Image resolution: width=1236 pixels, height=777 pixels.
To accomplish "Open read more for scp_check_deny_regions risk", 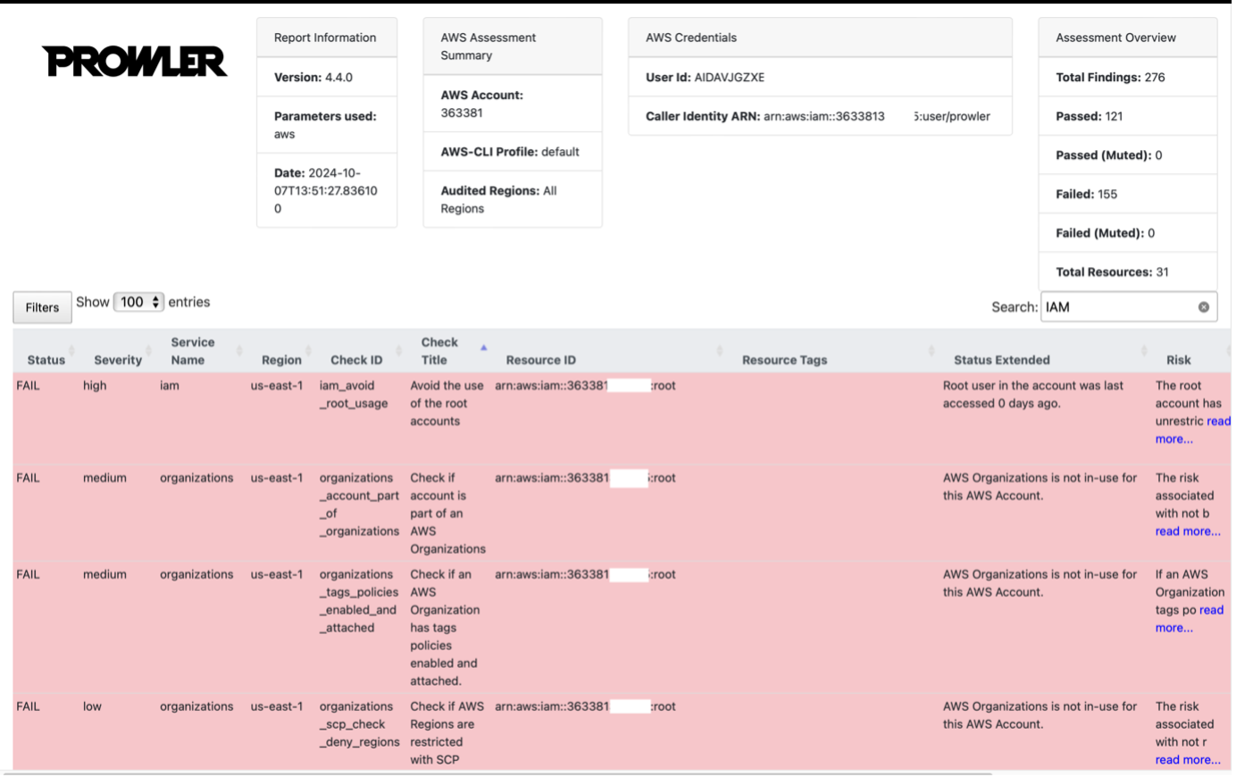I will [1187, 760].
